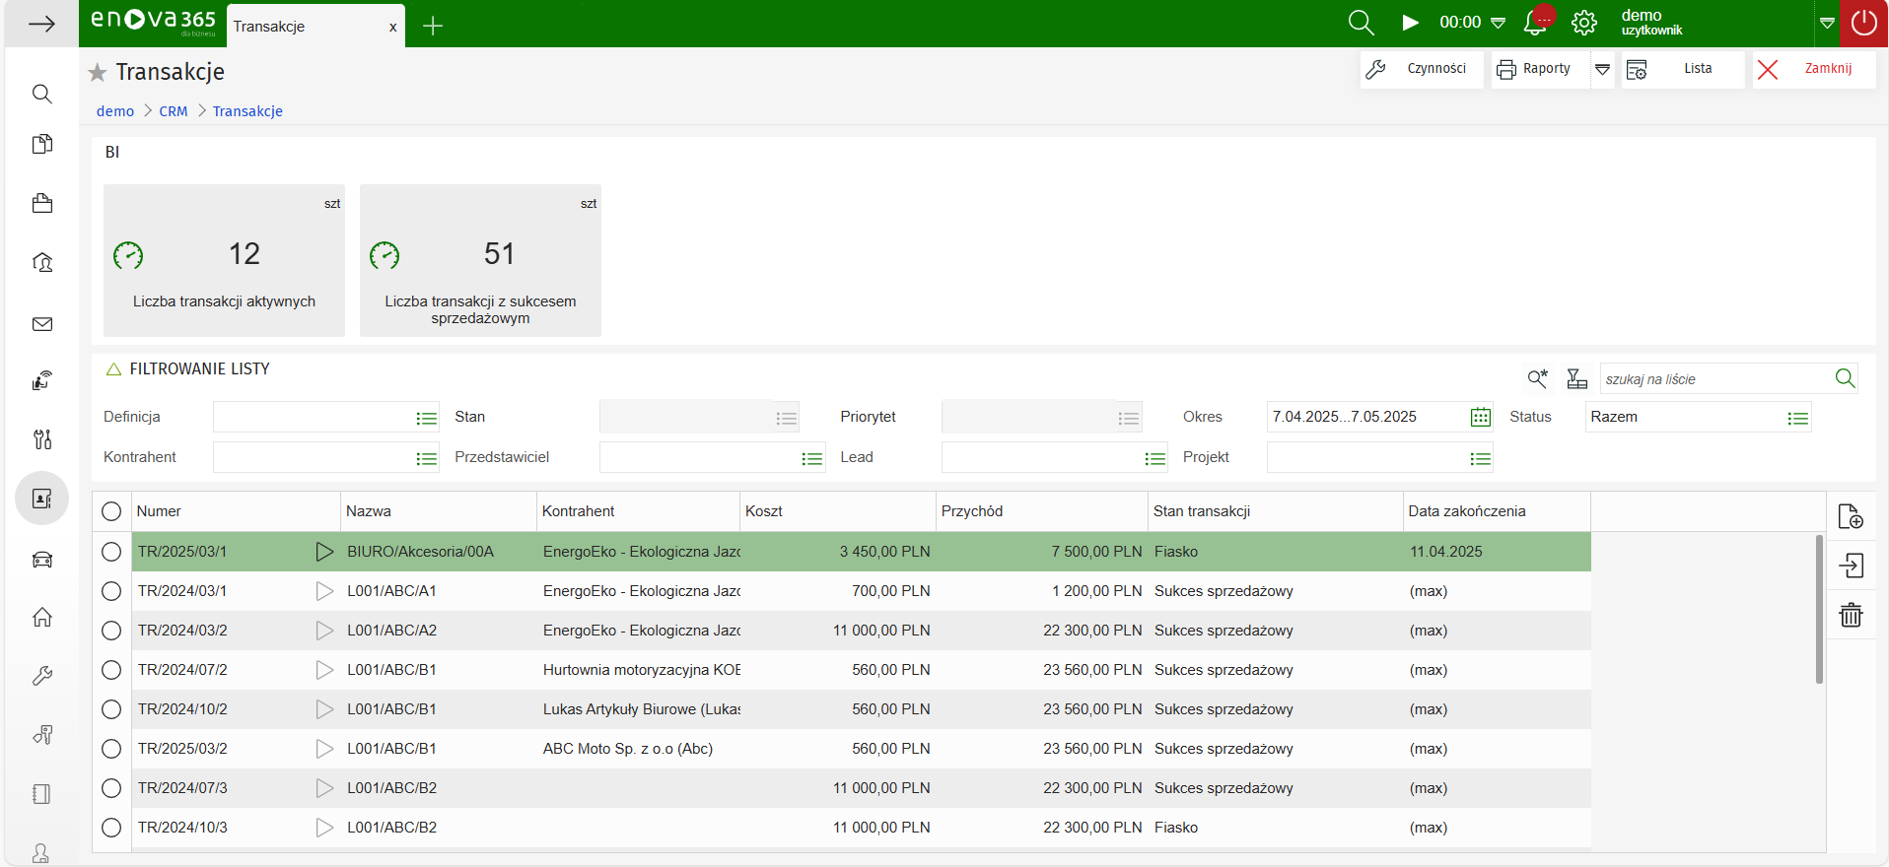Click the add new document icon
The image size is (1889, 867).
point(1851,516)
